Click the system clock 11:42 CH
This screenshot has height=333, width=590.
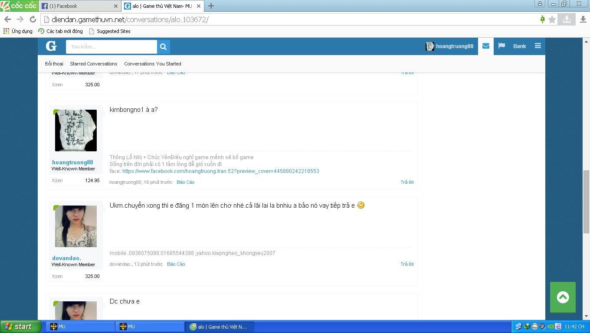[x=574, y=326]
